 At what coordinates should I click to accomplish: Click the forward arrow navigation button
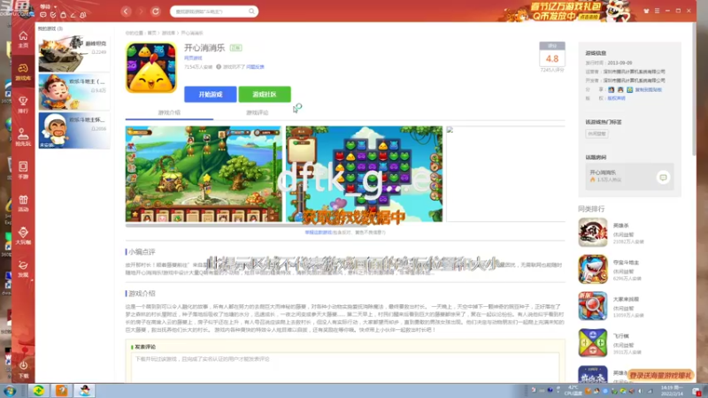pyautogui.click(x=141, y=11)
